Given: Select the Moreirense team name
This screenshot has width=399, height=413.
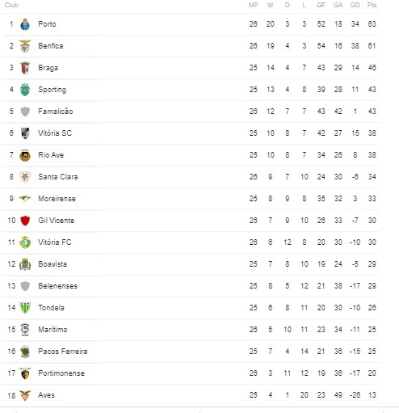Looking at the screenshot, I should click(57, 199).
